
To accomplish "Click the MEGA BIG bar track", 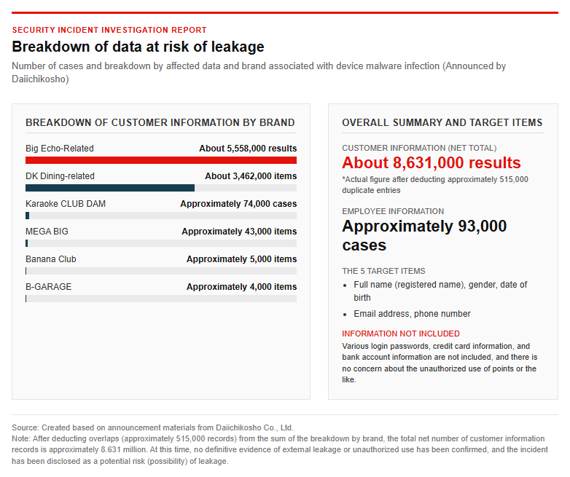I will click(x=161, y=243).
